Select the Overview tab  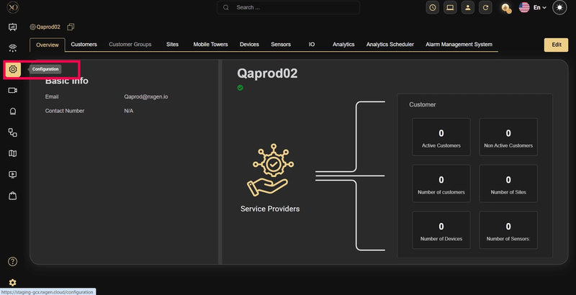point(48,45)
